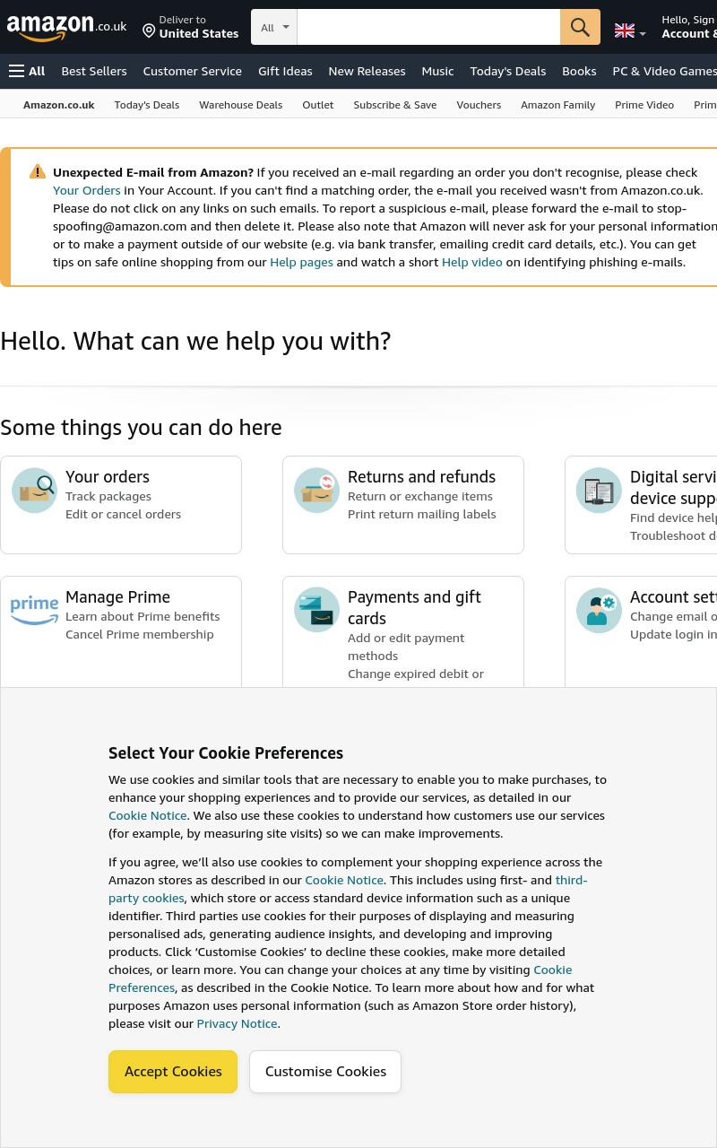The image size is (717, 1148).
Task: Click the Digital services device icon
Action: click(x=599, y=491)
